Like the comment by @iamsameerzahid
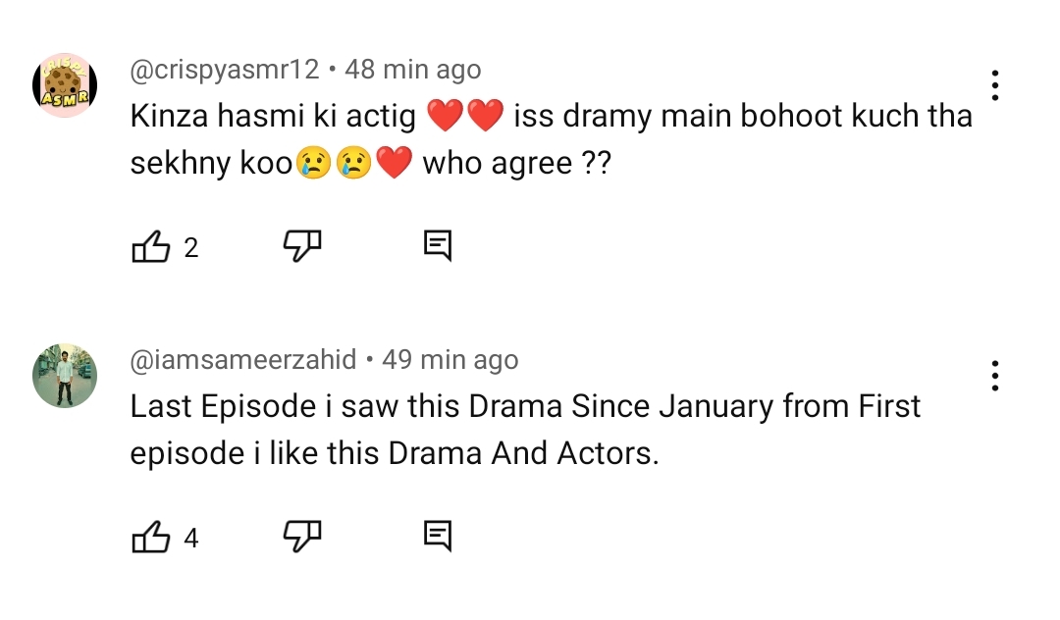Image resolution: width=1060 pixels, height=620 pixels. pyautogui.click(x=150, y=537)
